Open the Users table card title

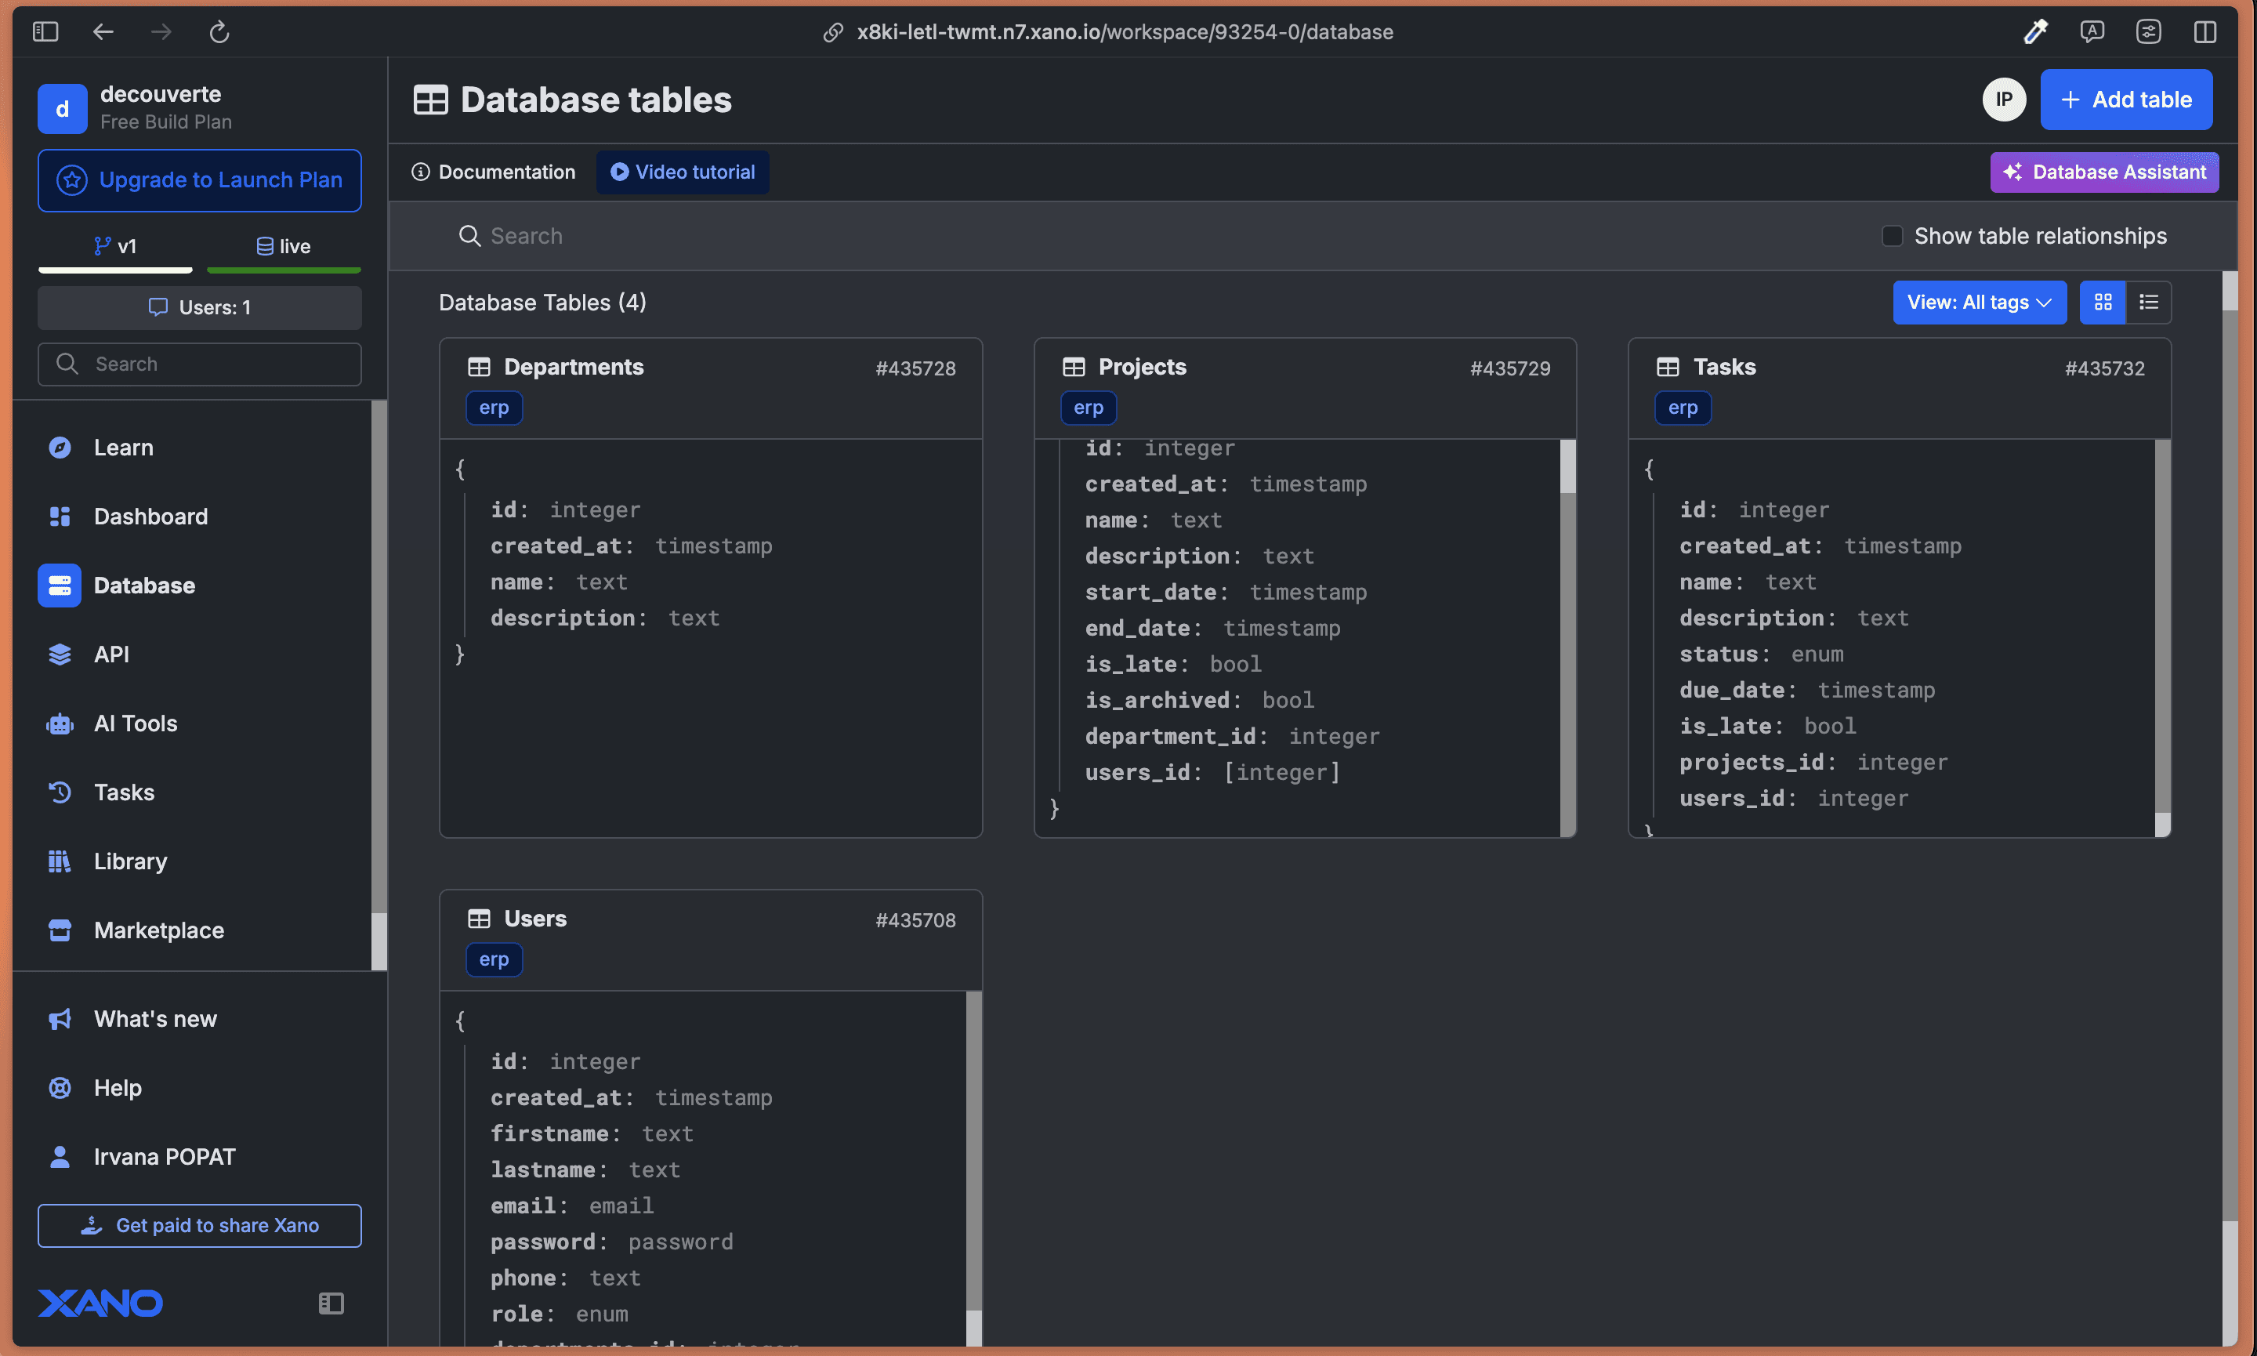(535, 919)
